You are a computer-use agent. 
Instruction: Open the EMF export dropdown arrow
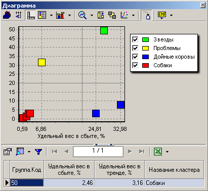click(x=171, y=15)
